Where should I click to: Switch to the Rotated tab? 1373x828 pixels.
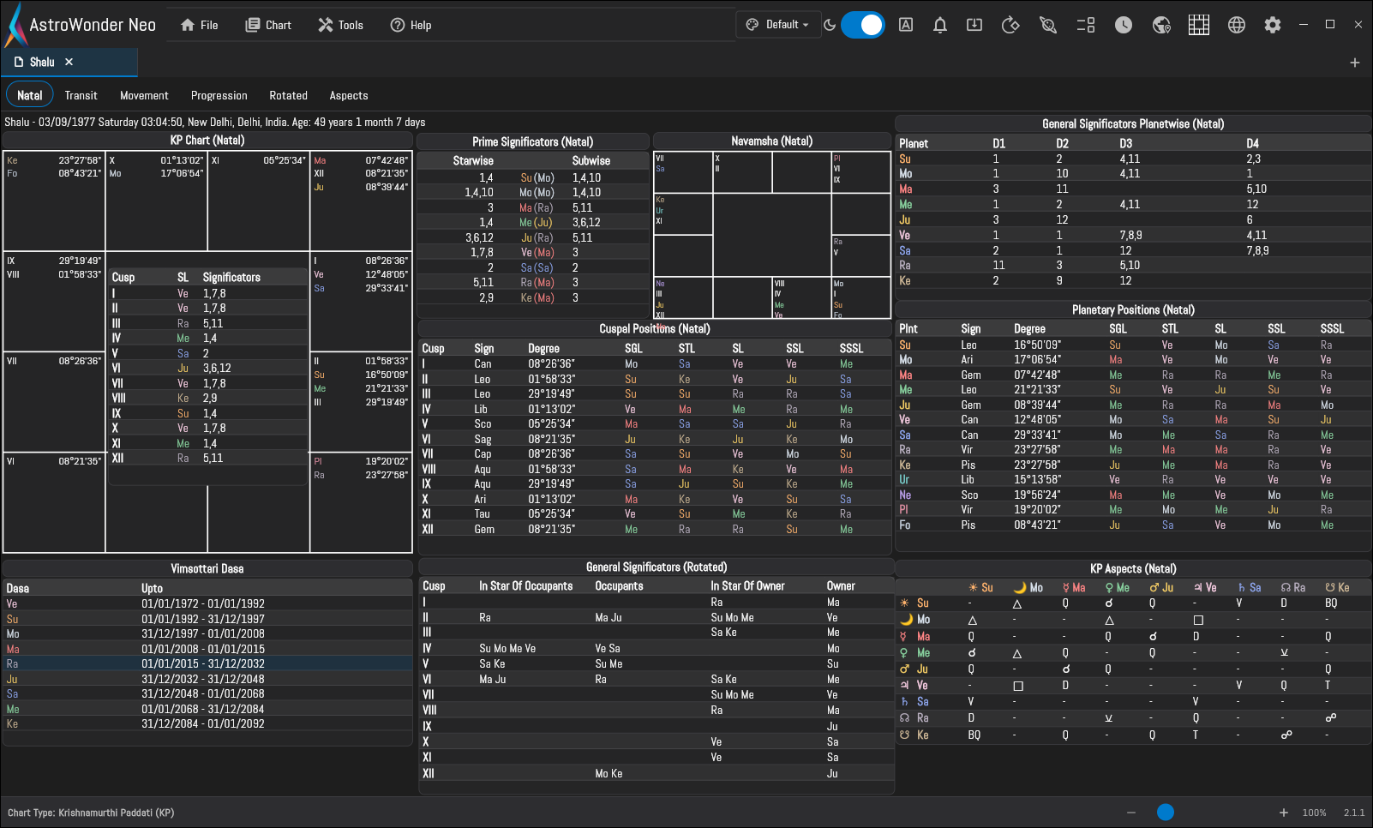pyautogui.click(x=288, y=95)
